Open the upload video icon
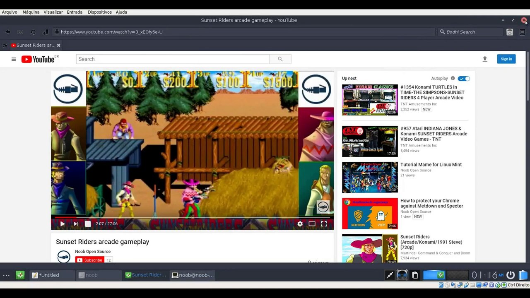 [485, 59]
